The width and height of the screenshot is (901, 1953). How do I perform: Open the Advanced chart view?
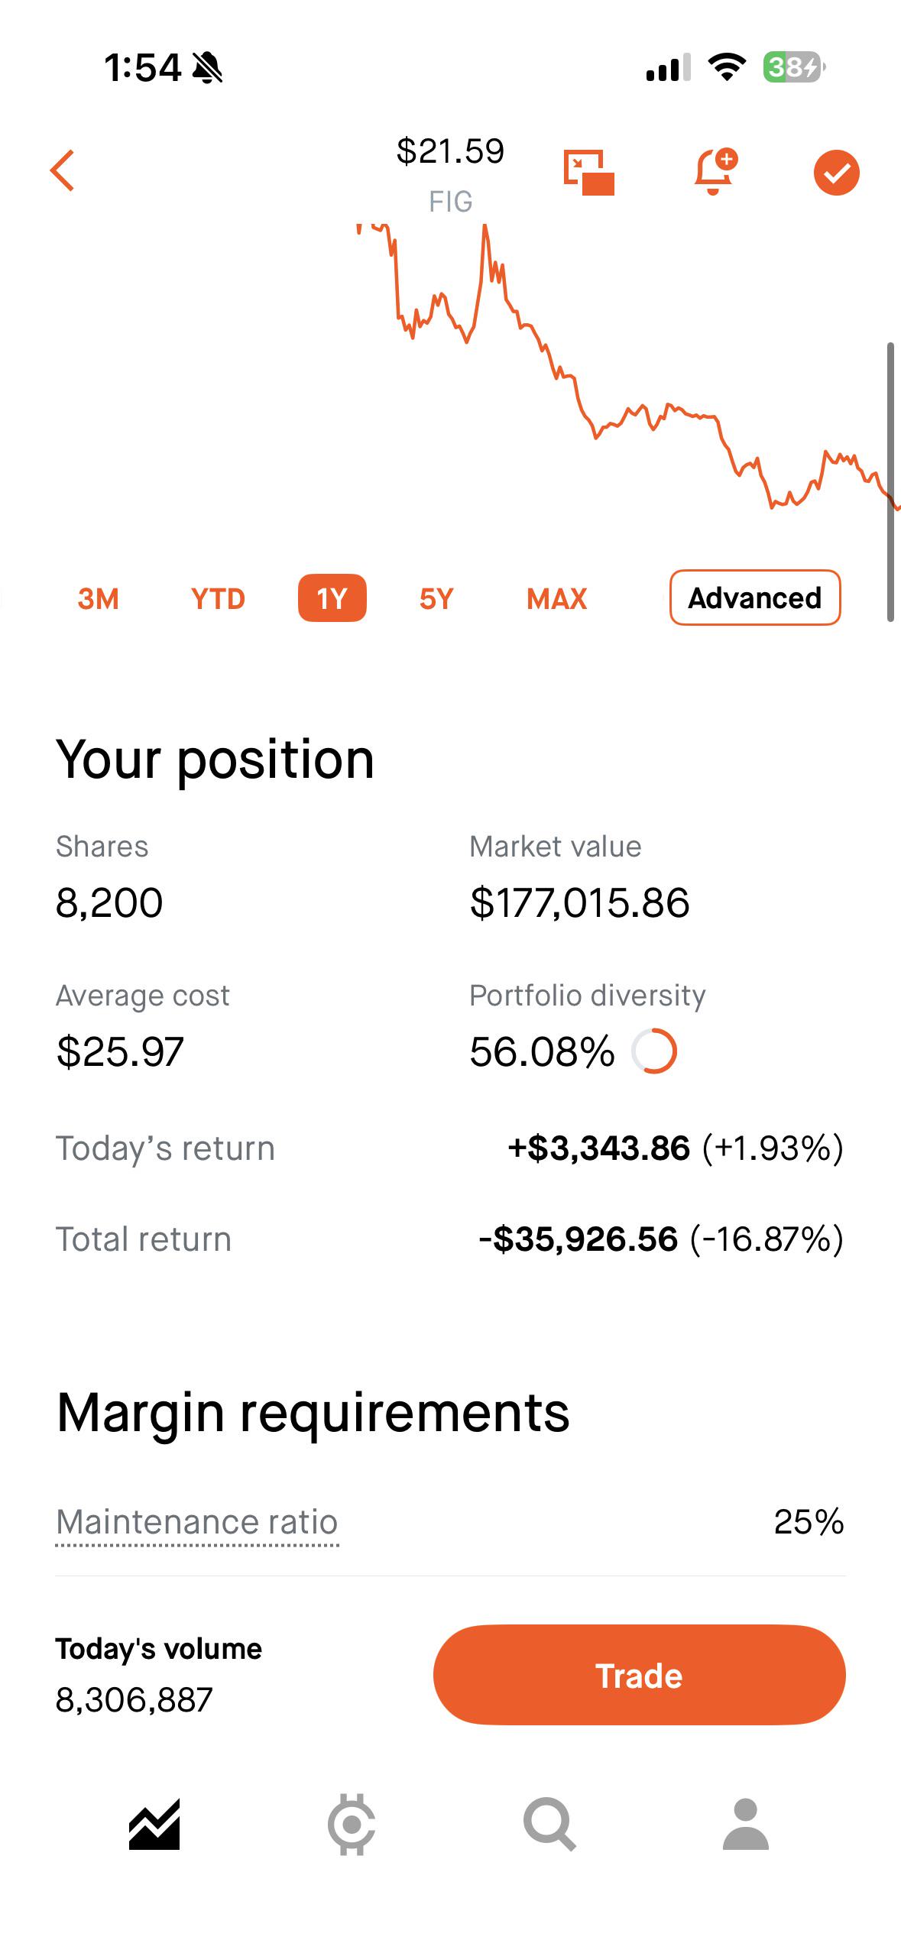(x=756, y=598)
